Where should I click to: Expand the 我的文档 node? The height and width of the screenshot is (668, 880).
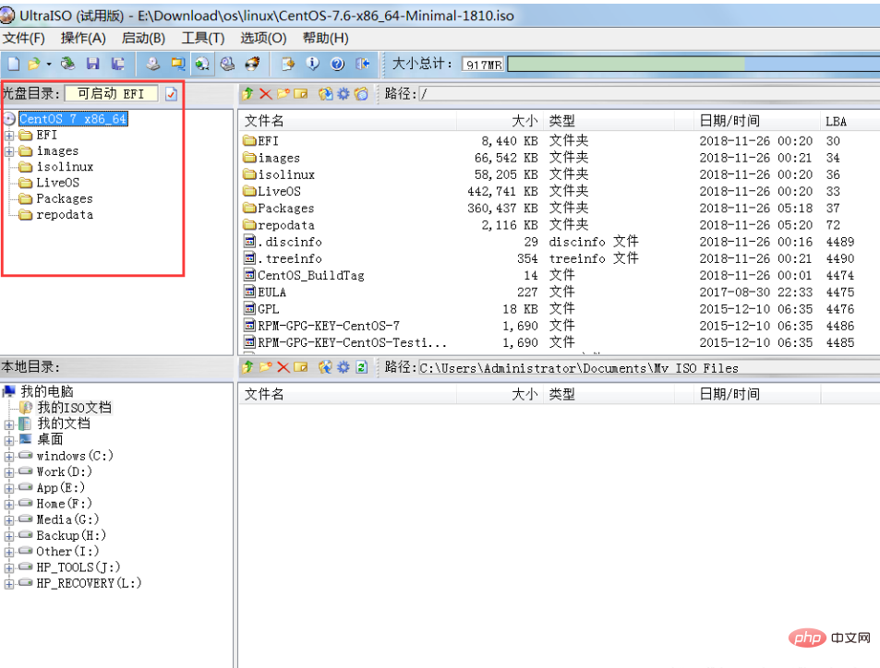[9, 424]
